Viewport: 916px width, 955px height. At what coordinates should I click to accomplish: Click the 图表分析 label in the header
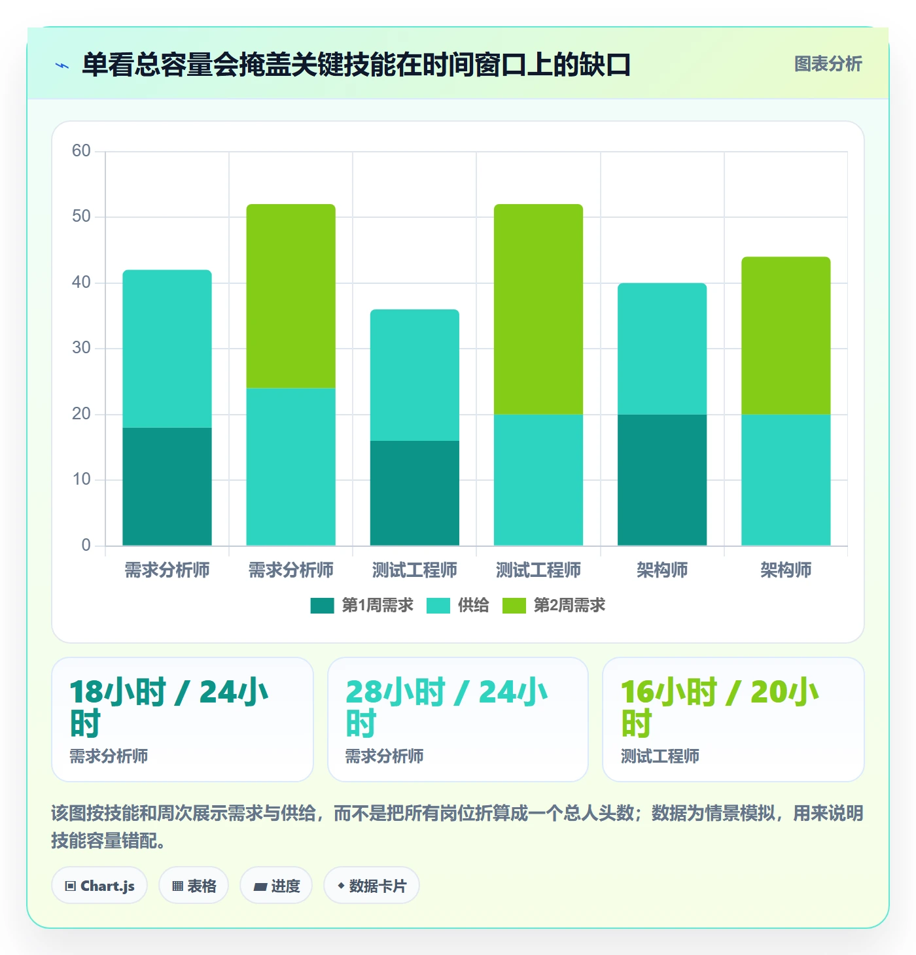828,64
